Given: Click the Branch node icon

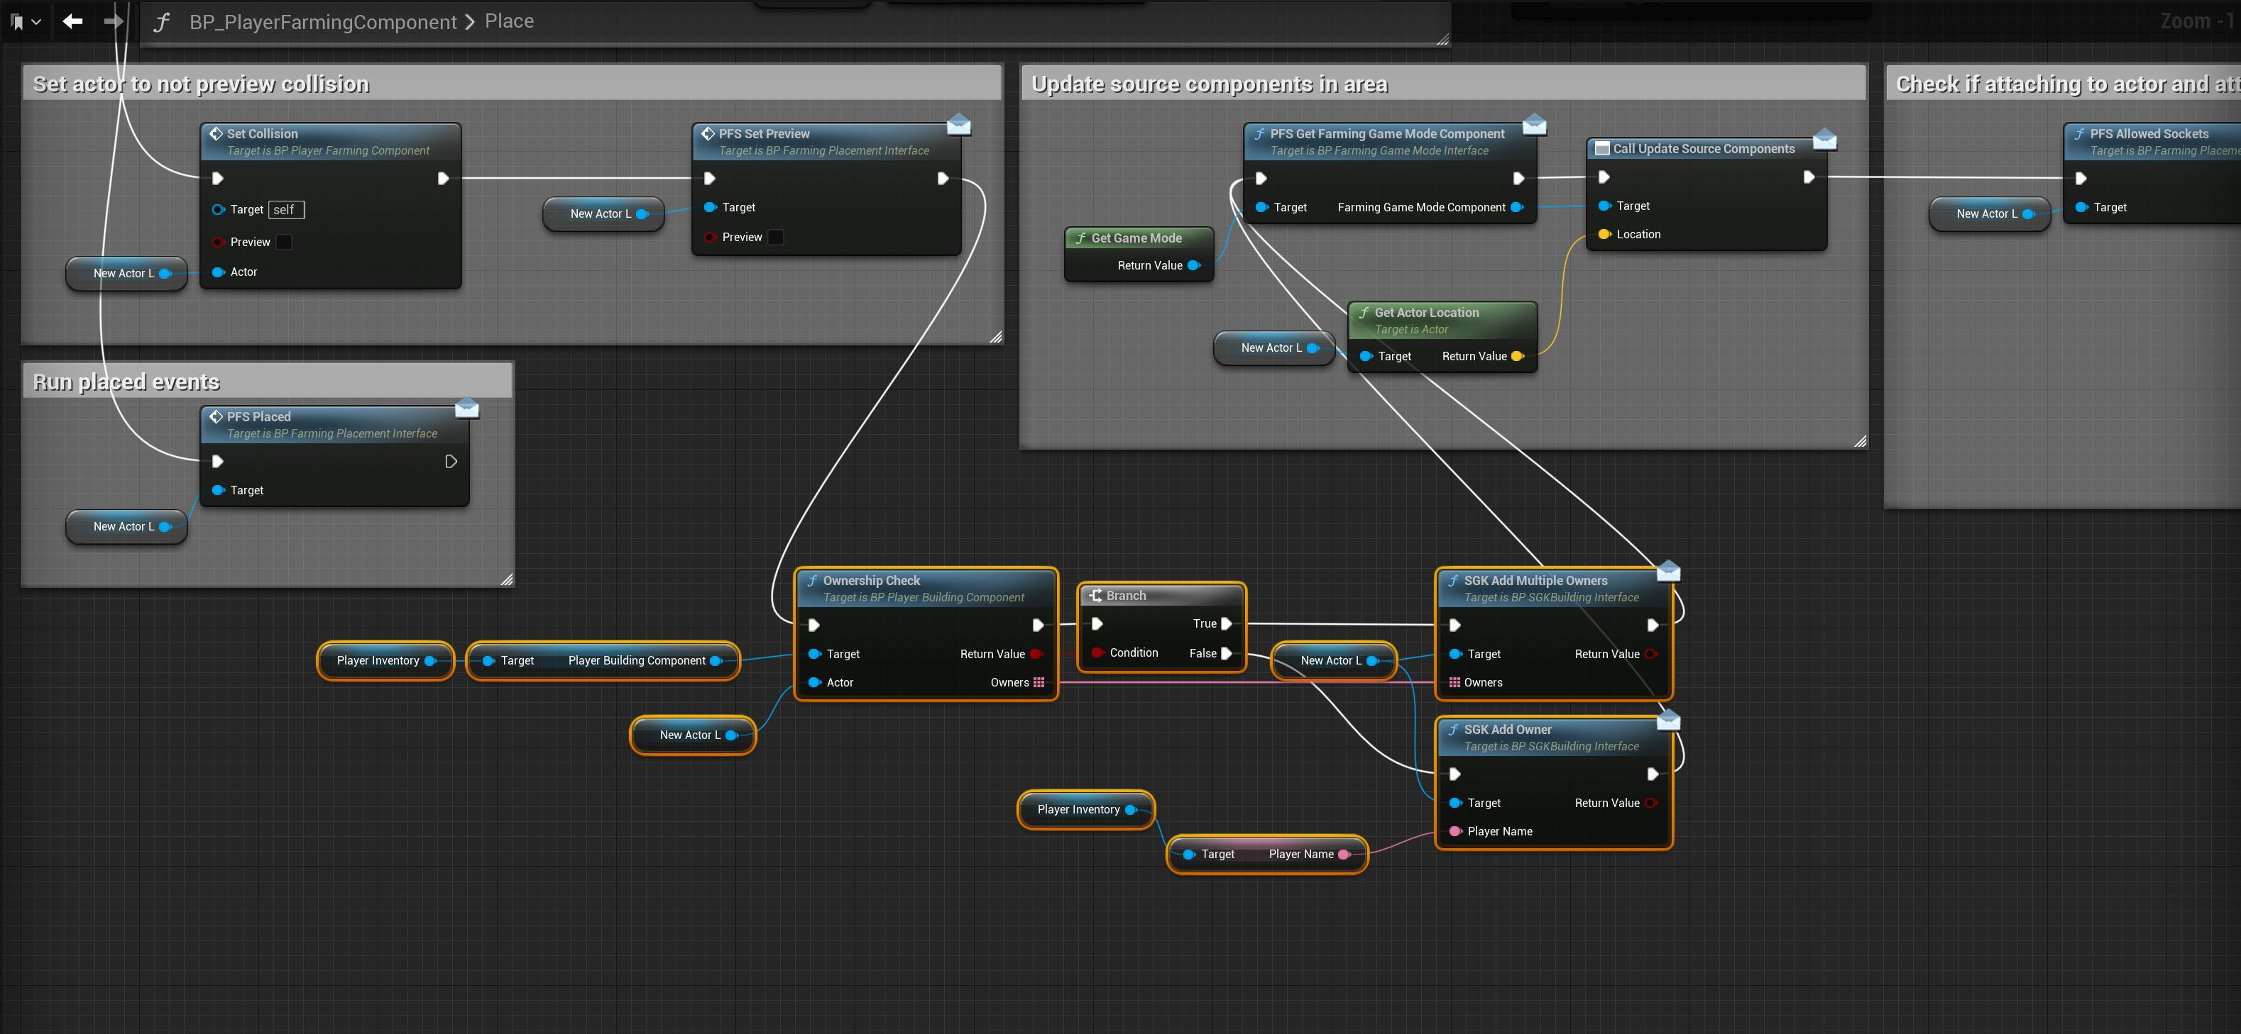Looking at the screenshot, I should tap(1096, 595).
